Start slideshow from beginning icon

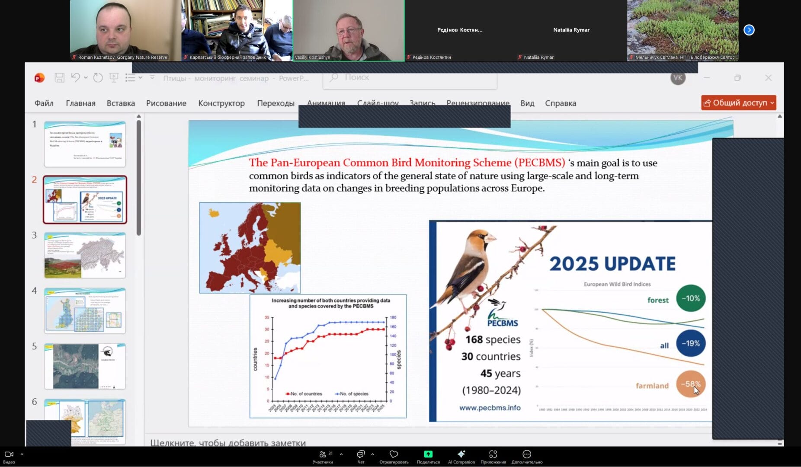(114, 78)
